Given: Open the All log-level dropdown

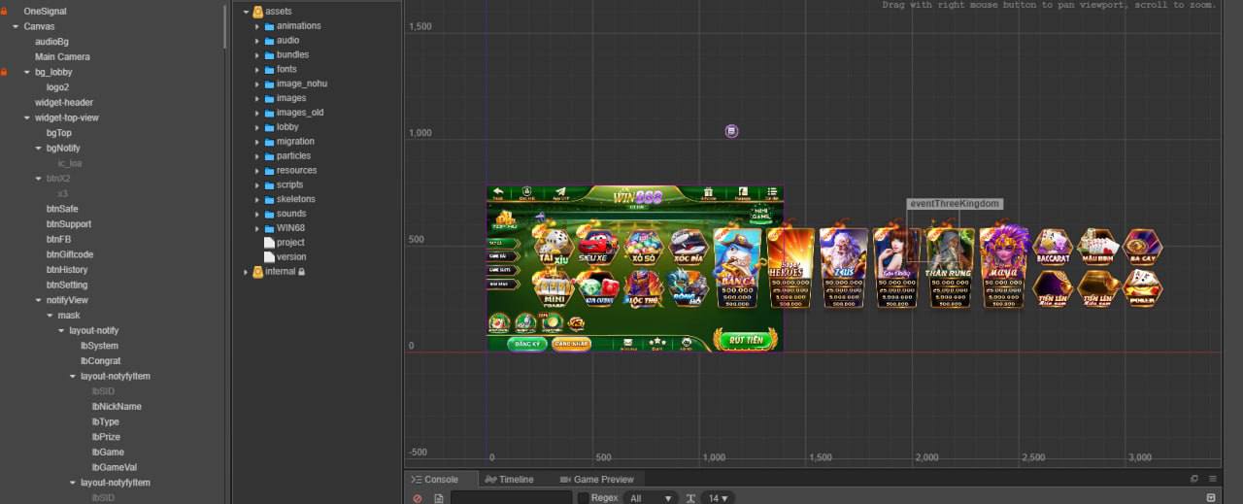Looking at the screenshot, I should click(650, 498).
